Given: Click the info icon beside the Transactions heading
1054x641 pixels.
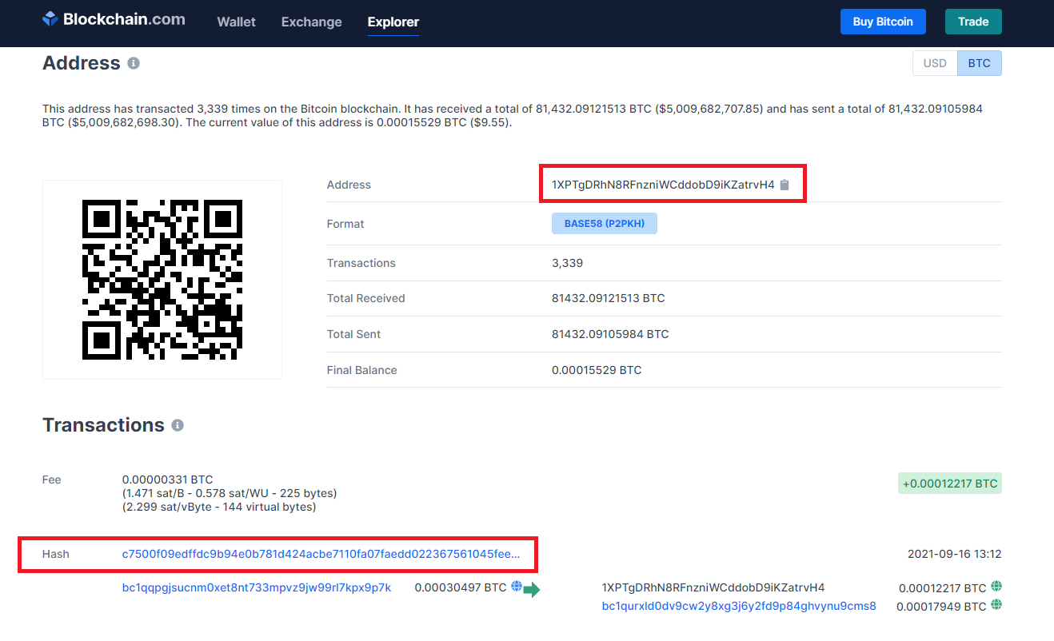Looking at the screenshot, I should pos(178,425).
